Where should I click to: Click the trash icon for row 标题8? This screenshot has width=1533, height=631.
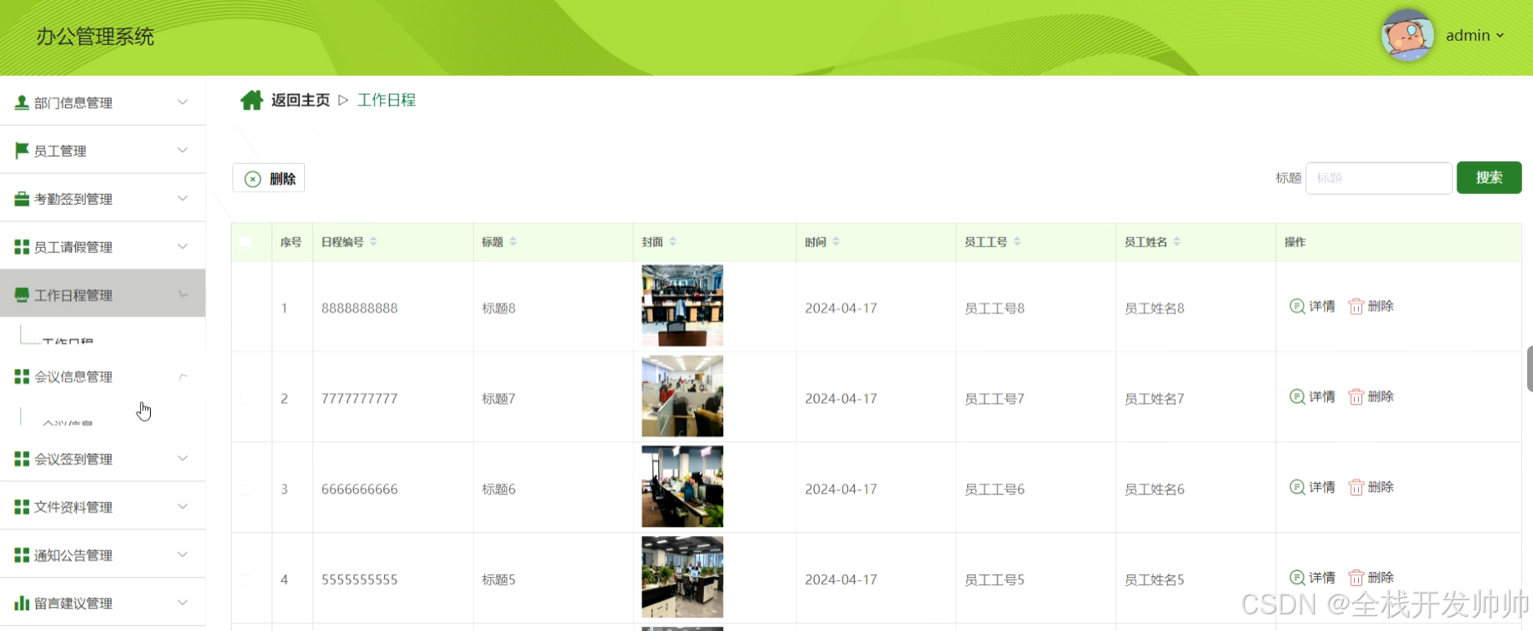point(1356,306)
